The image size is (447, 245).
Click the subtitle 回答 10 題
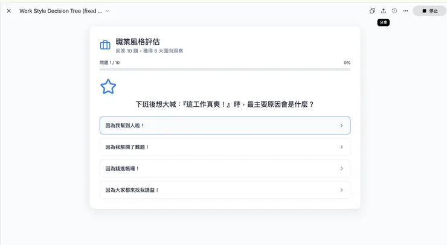(149, 51)
